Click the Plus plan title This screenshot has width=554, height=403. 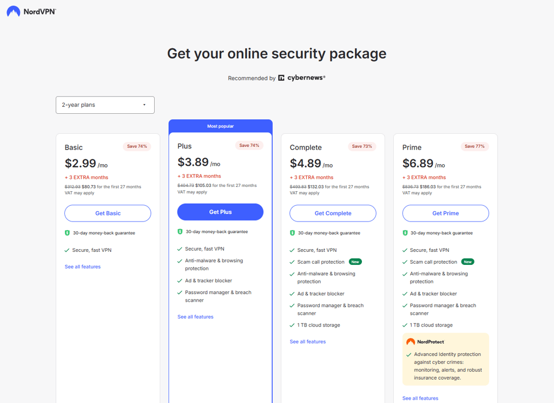[184, 146]
